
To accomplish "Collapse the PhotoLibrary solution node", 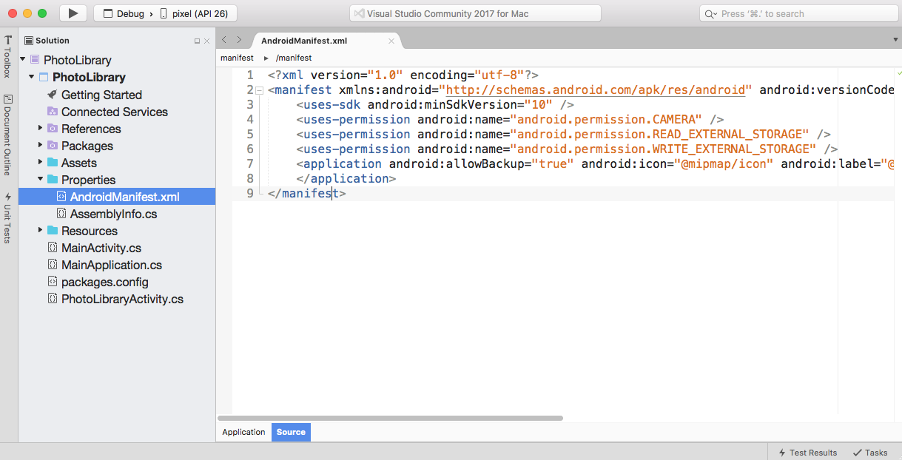I will (23, 60).
